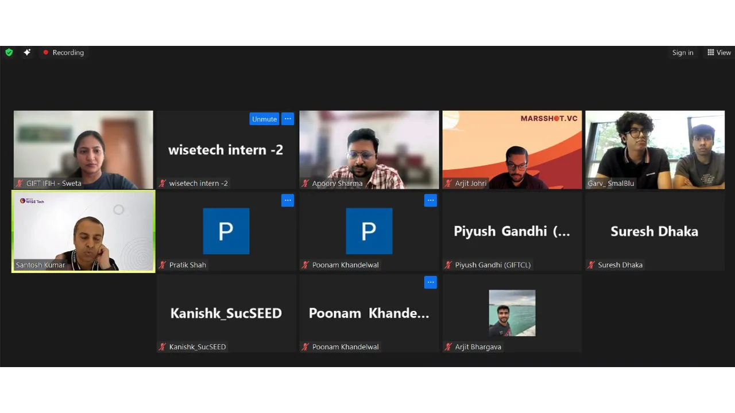735x413 pixels.
Task: Select Arjit Johri's video with Marsshot background
Action: [512, 150]
